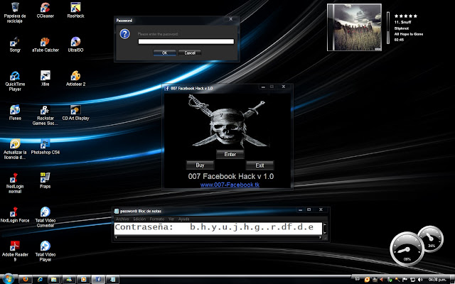Click the skull logo in 007 Facebook Hack
Viewport: 455px width, 284px height.
[227, 121]
